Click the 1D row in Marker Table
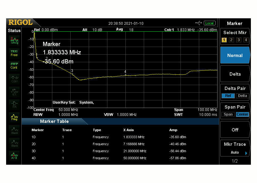257x183 pixels. tap(120, 137)
